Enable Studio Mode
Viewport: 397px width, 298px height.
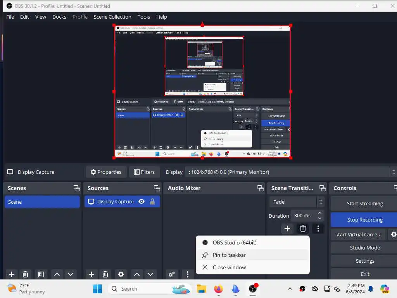tap(364, 248)
